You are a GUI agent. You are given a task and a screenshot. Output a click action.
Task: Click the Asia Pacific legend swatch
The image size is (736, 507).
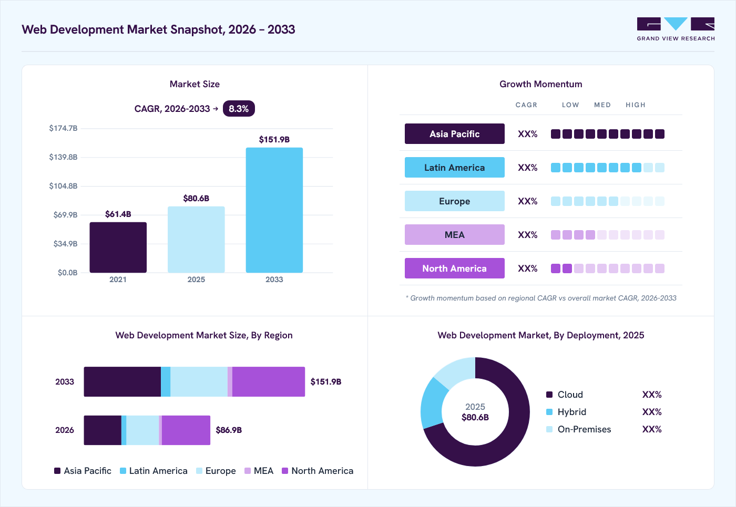[57, 471]
